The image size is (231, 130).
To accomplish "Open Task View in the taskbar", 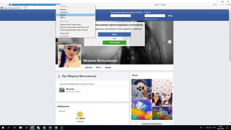I will click(14, 127).
